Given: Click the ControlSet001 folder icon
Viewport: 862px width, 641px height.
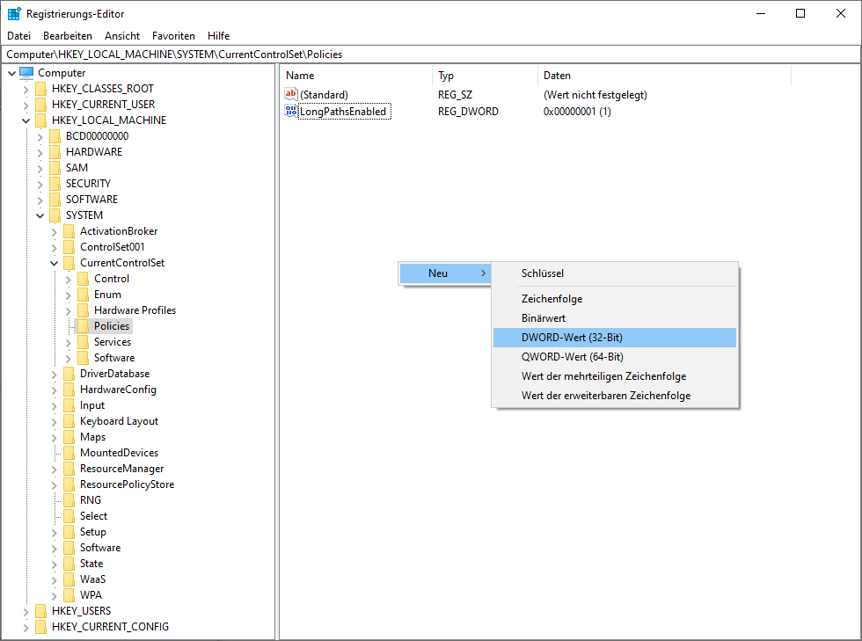Looking at the screenshot, I should (x=69, y=247).
